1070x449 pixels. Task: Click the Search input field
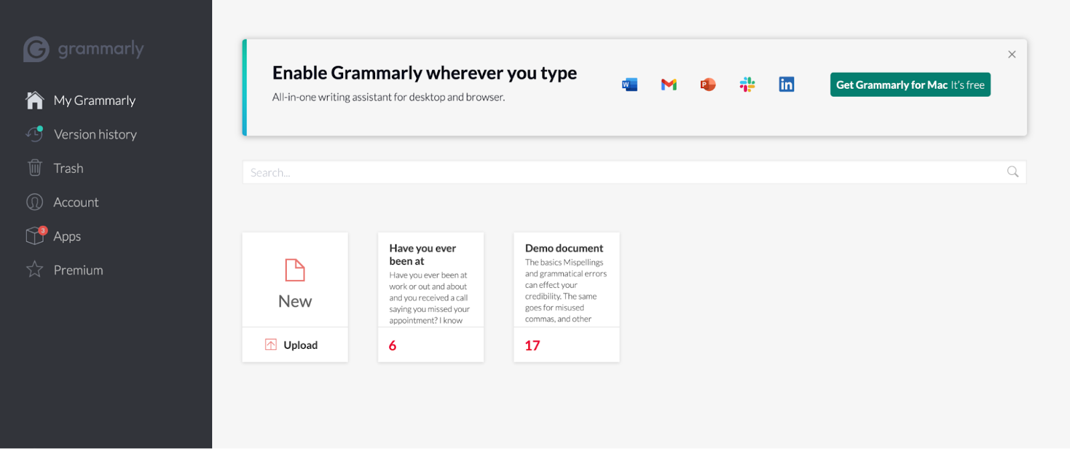pos(634,172)
